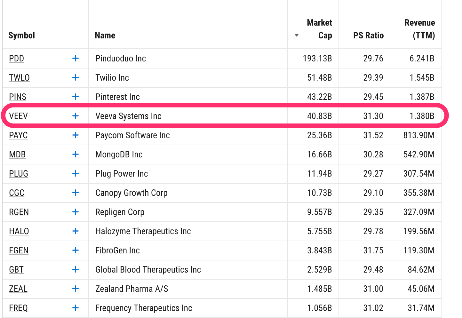Click the plus icon next to PDD

pos(76,58)
